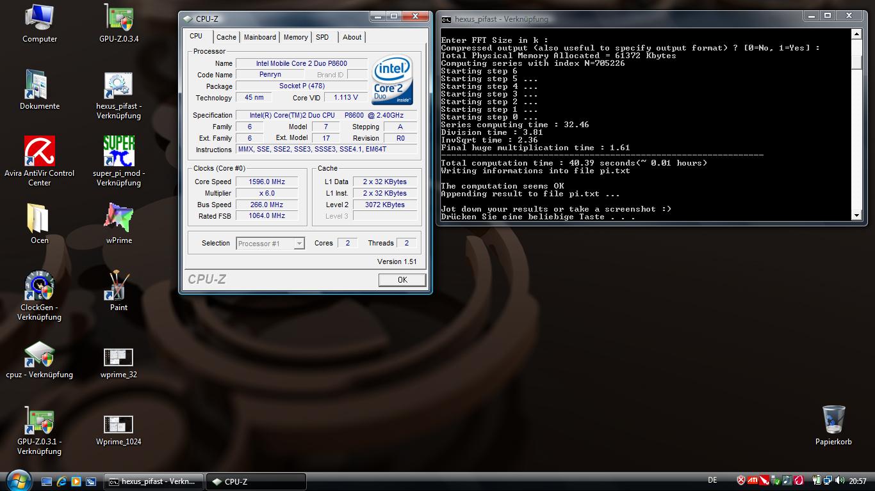Click 'Series computing time : 32.46' console line
875x491 pixels.
coord(515,125)
